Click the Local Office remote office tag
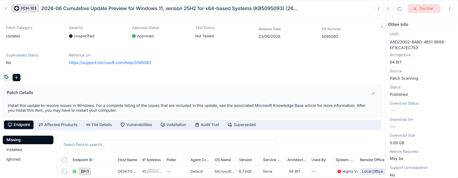The height and width of the screenshot is (178, 458). coord(372,171)
